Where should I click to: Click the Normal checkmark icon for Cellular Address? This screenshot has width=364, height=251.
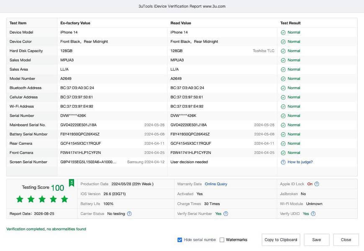click(x=283, y=97)
